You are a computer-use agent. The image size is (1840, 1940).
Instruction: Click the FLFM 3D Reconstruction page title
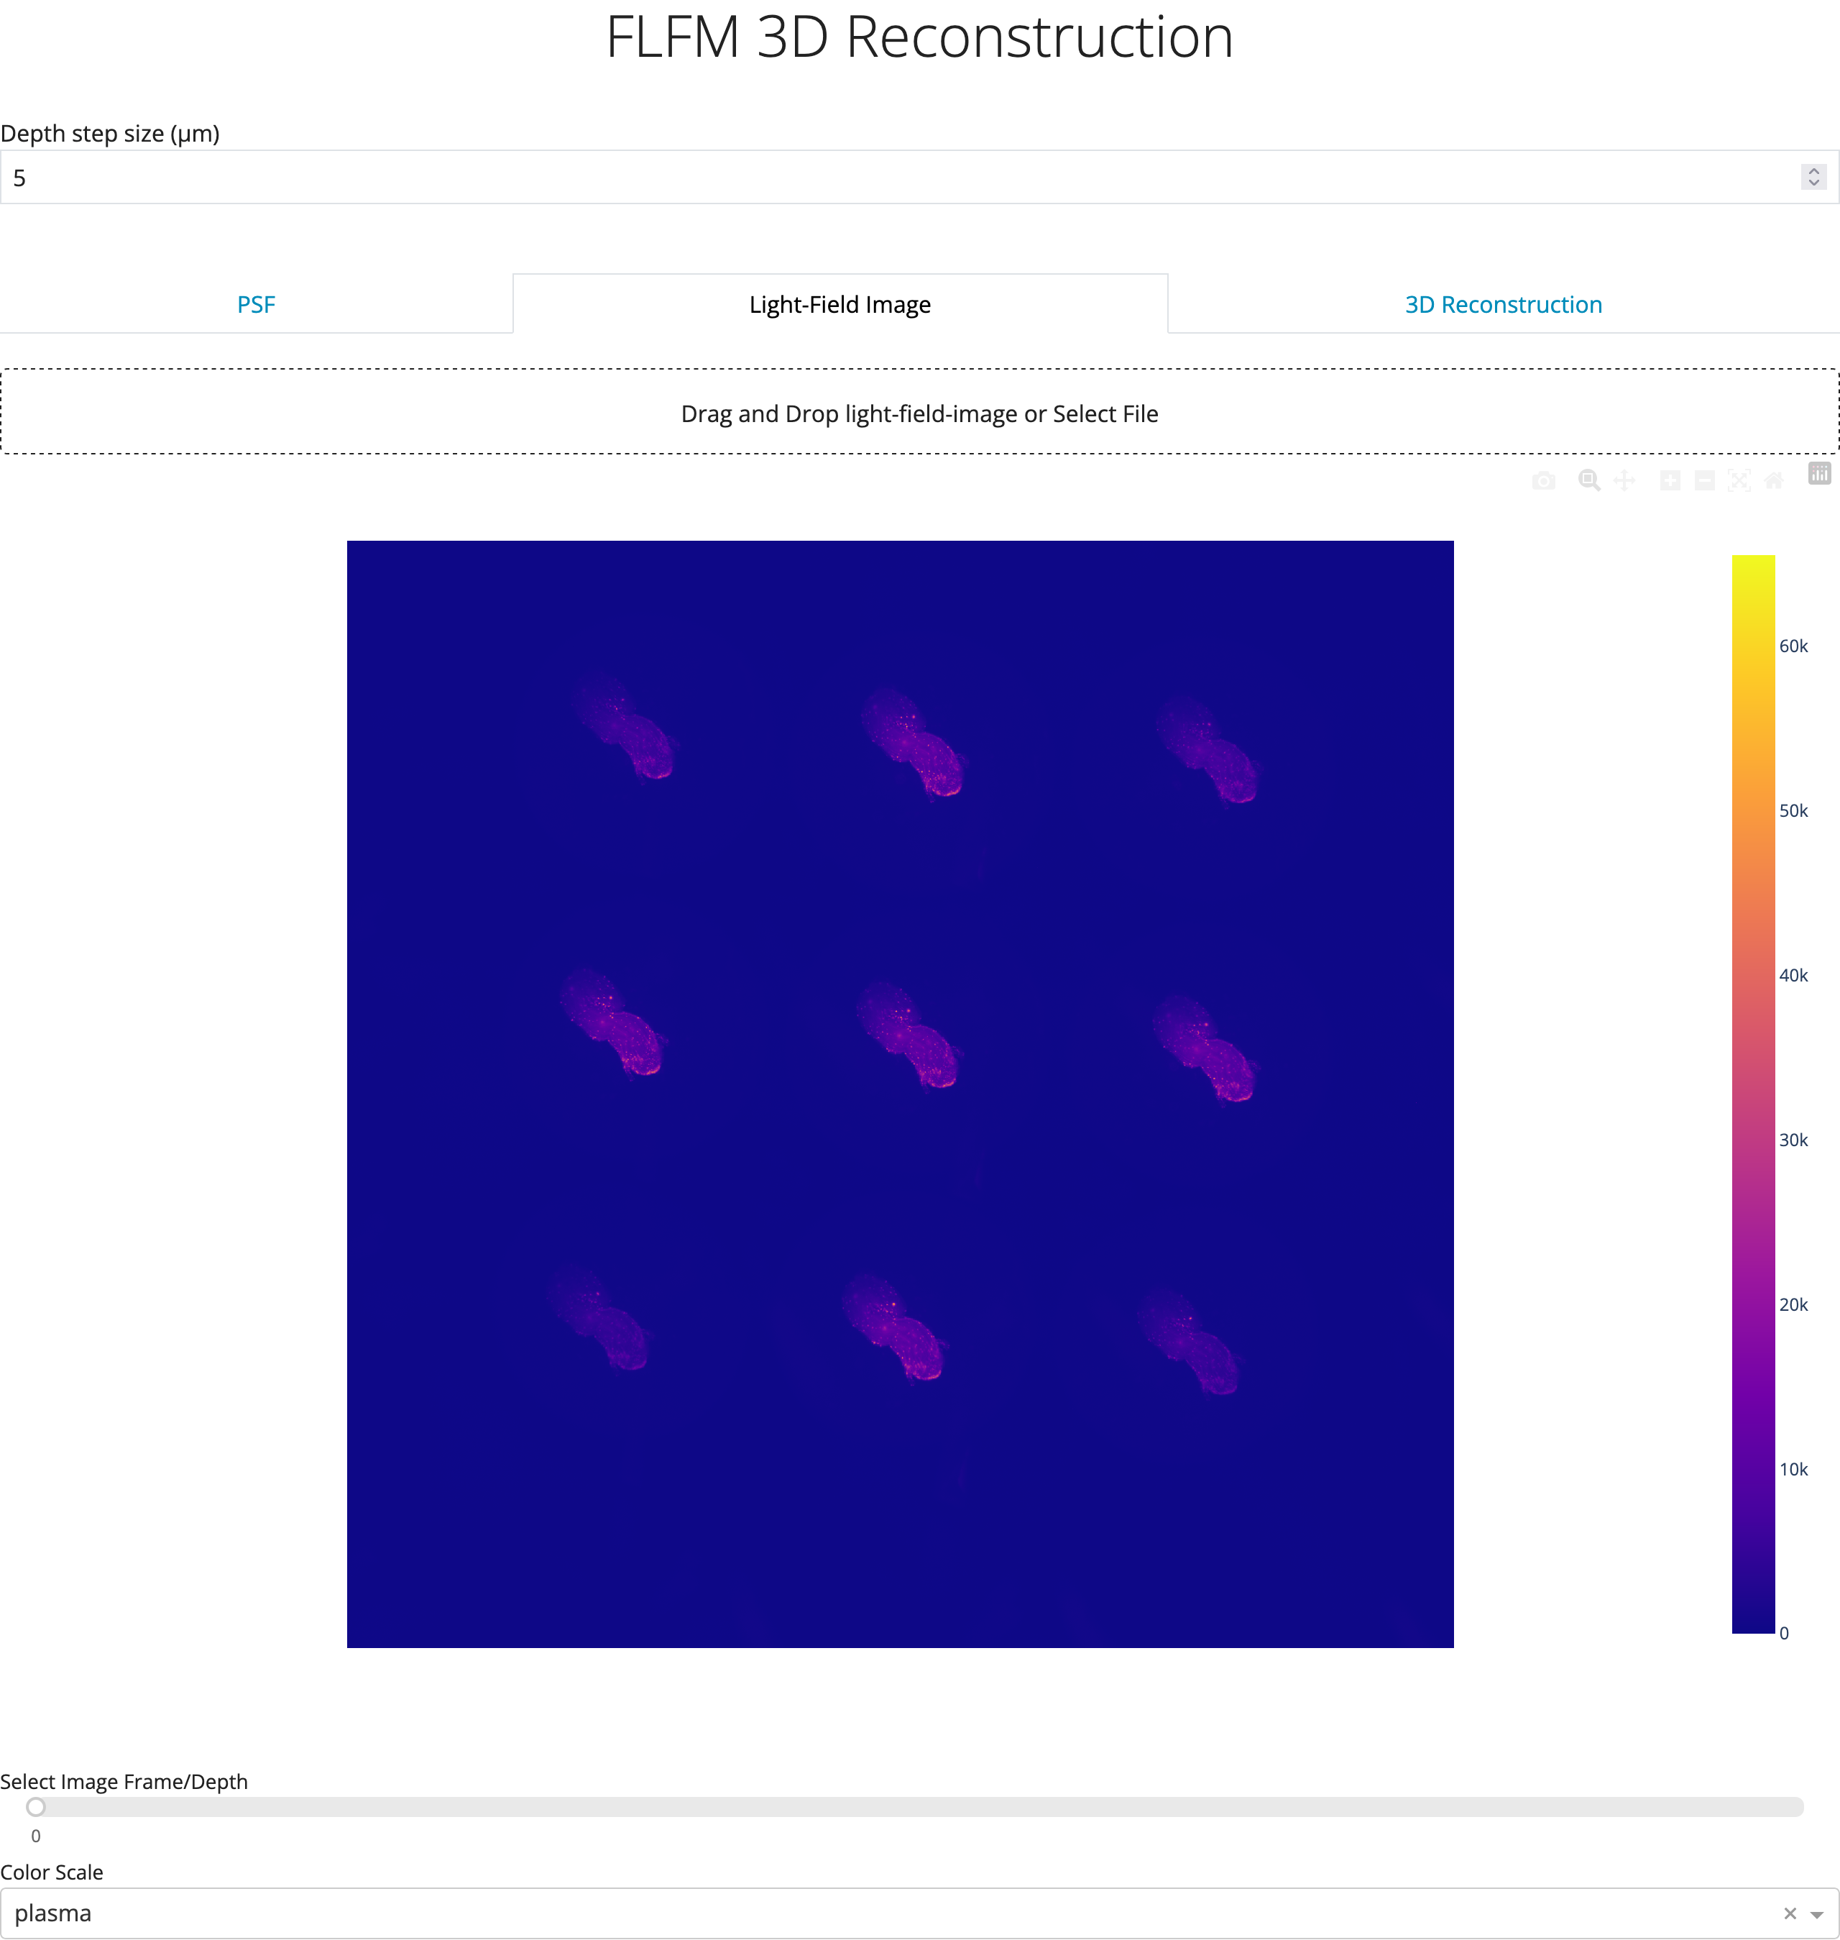coord(920,37)
